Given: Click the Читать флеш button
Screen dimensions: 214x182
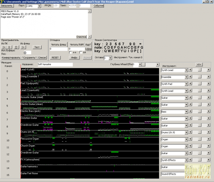Looking at the screenshot, I should [59, 45].
